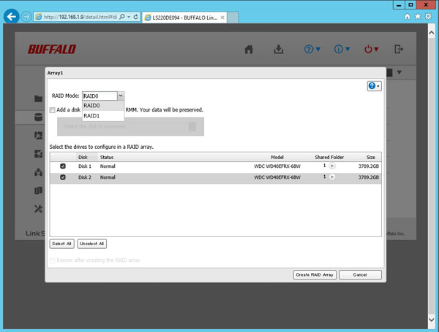Open the browser Favorites star
This screenshot has height=332, width=439.
pyautogui.click(x=418, y=17)
